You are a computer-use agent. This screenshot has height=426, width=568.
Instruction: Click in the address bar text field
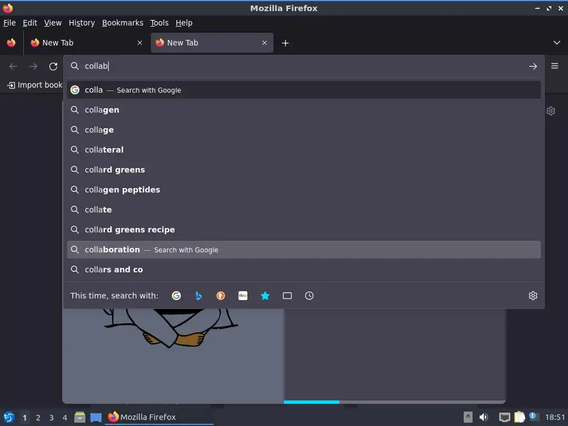(303, 66)
